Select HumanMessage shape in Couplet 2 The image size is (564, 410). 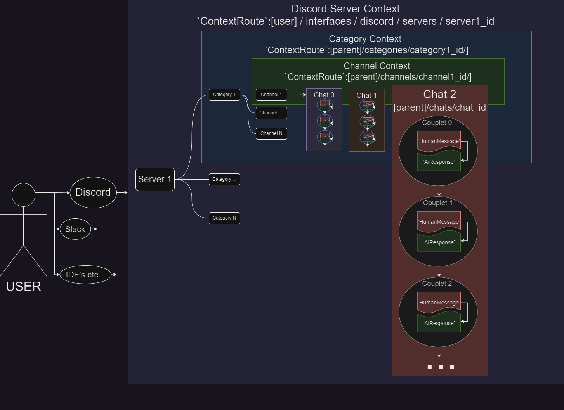pyautogui.click(x=439, y=302)
